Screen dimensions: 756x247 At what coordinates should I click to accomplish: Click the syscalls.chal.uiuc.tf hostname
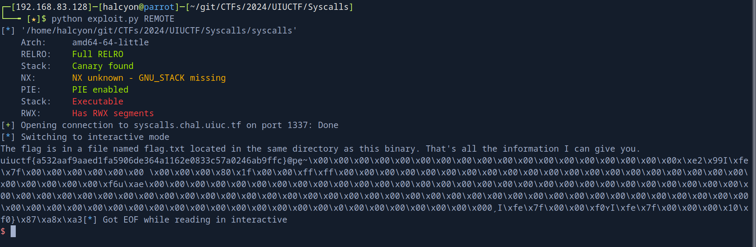pyautogui.click(x=187, y=125)
